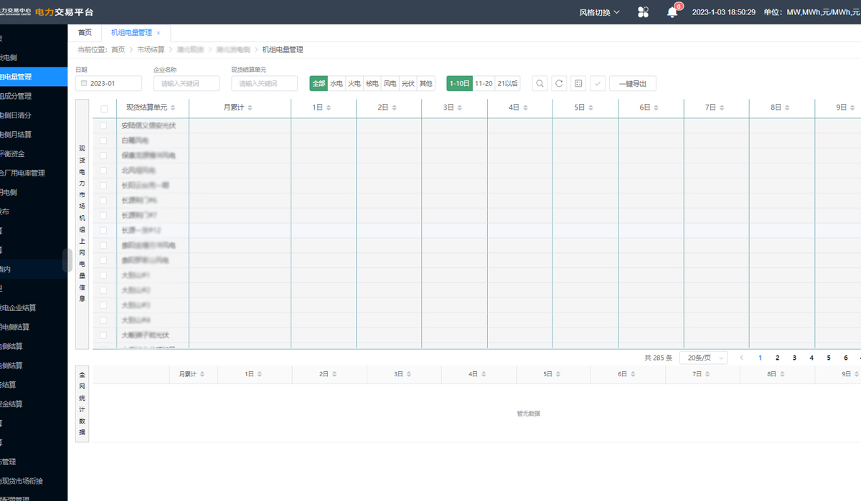Sort lower statistics table by 3日 arrows
This screenshot has height=501, width=861.
(409, 374)
